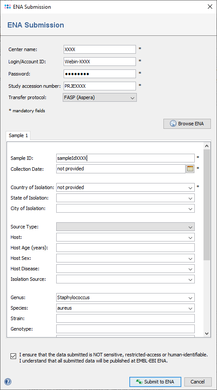Click the ENA Submission app icon in title bar
The height and width of the screenshot is (390, 217).
click(8, 7)
